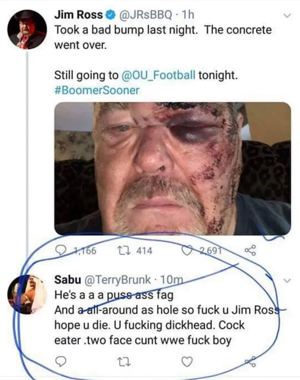View Jim Ross's profile picture
This screenshot has height=380, width=300.
click(27, 29)
